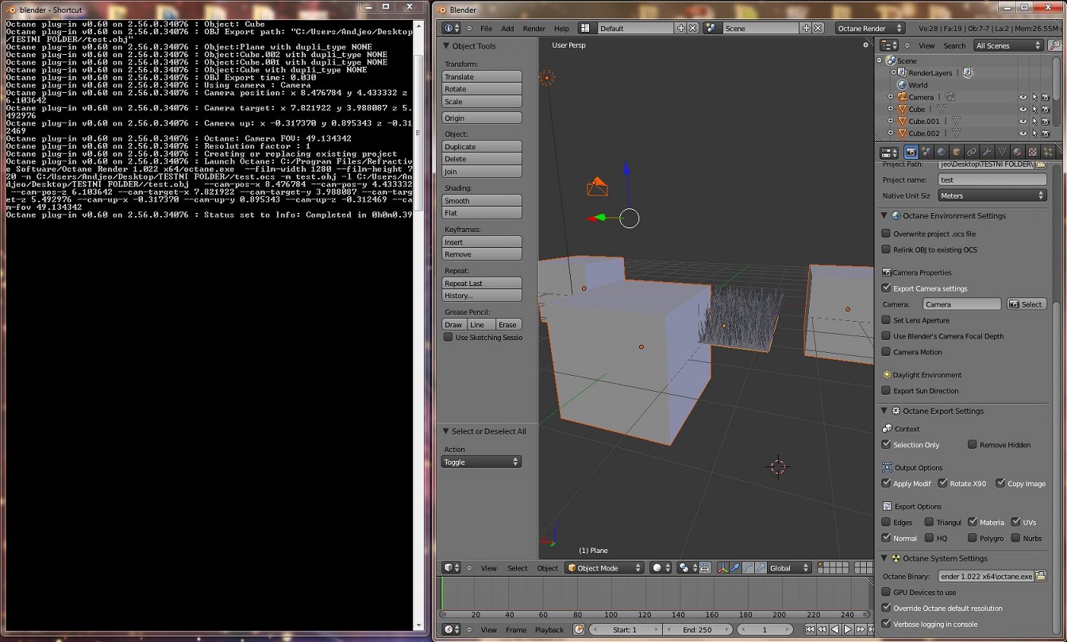Open the Global orientation dropdown

[788, 568]
